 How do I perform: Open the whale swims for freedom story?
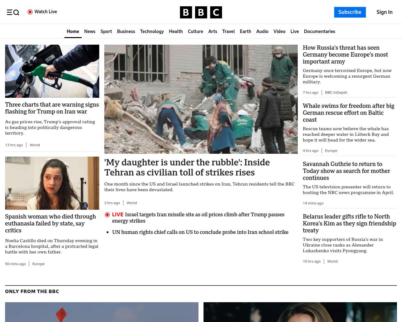[348, 113]
